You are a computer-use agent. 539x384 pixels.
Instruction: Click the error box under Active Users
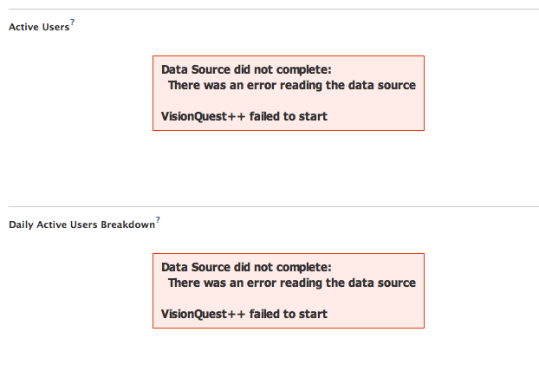click(288, 94)
